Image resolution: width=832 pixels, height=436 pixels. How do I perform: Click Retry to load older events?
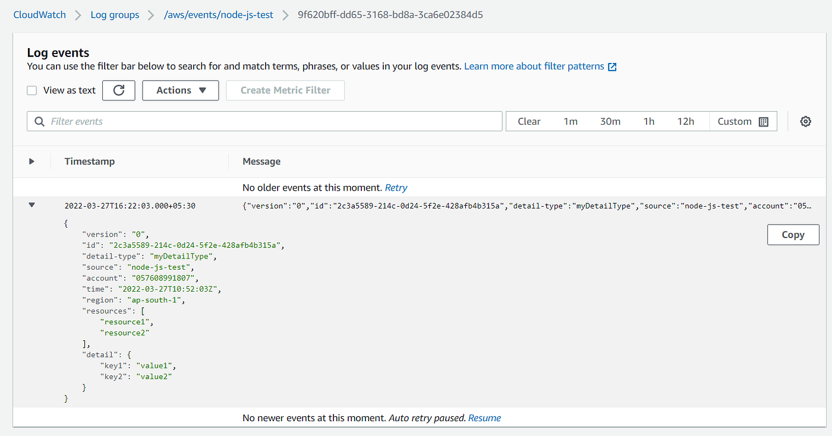click(x=396, y=187)
